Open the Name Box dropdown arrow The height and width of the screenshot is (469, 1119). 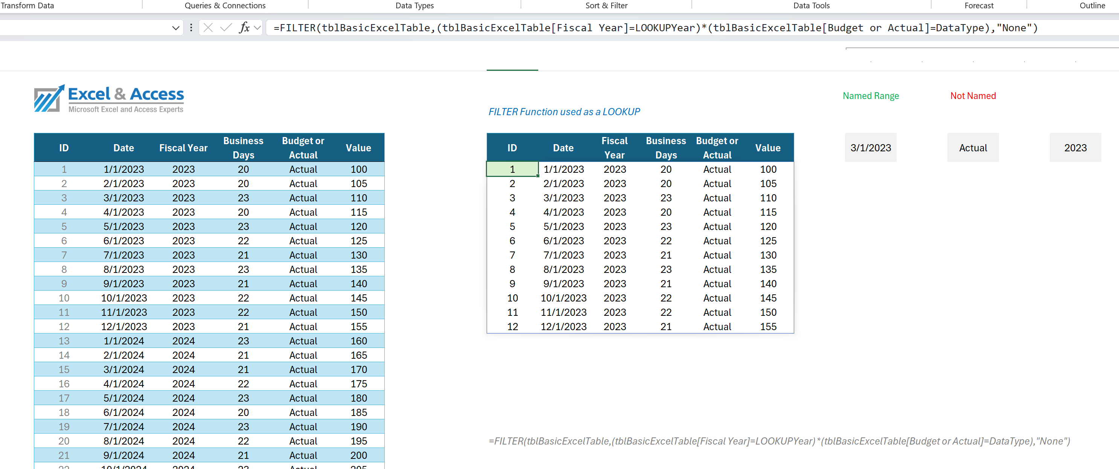(175, 28)
